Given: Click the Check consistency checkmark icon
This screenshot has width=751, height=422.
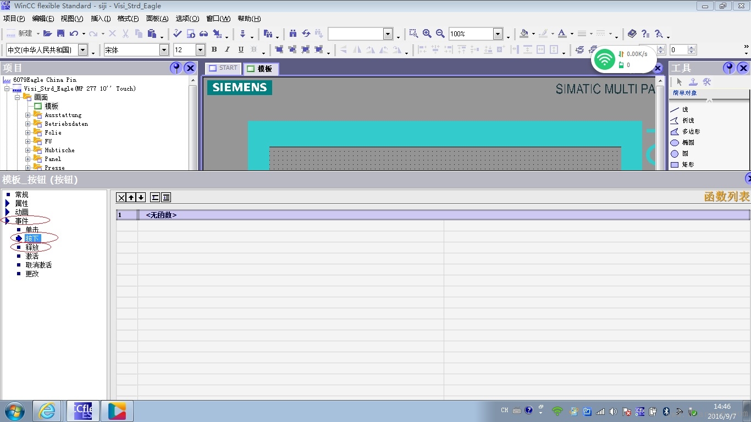Looking at the screenshot, I should click(x=177, y=34).
